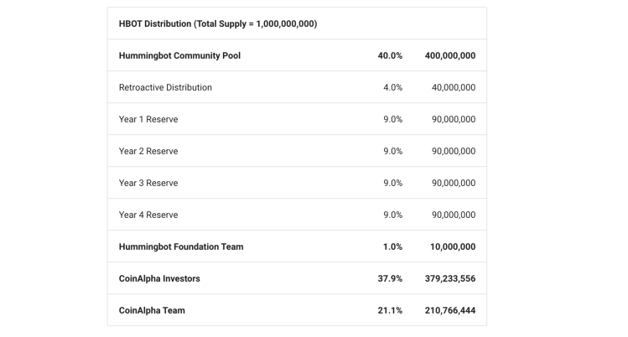Select the Year 1 Reserve label
This screenshot has height=337, width=628.
[148, 119]
